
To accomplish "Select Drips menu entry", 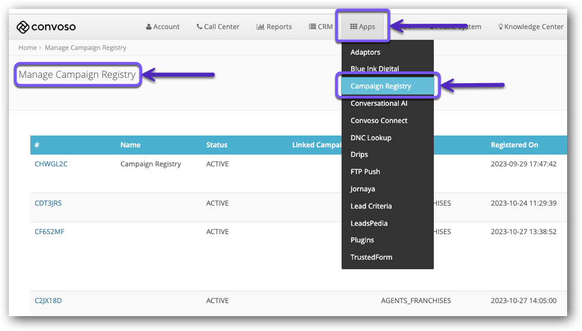I will [x=359, y=154].
